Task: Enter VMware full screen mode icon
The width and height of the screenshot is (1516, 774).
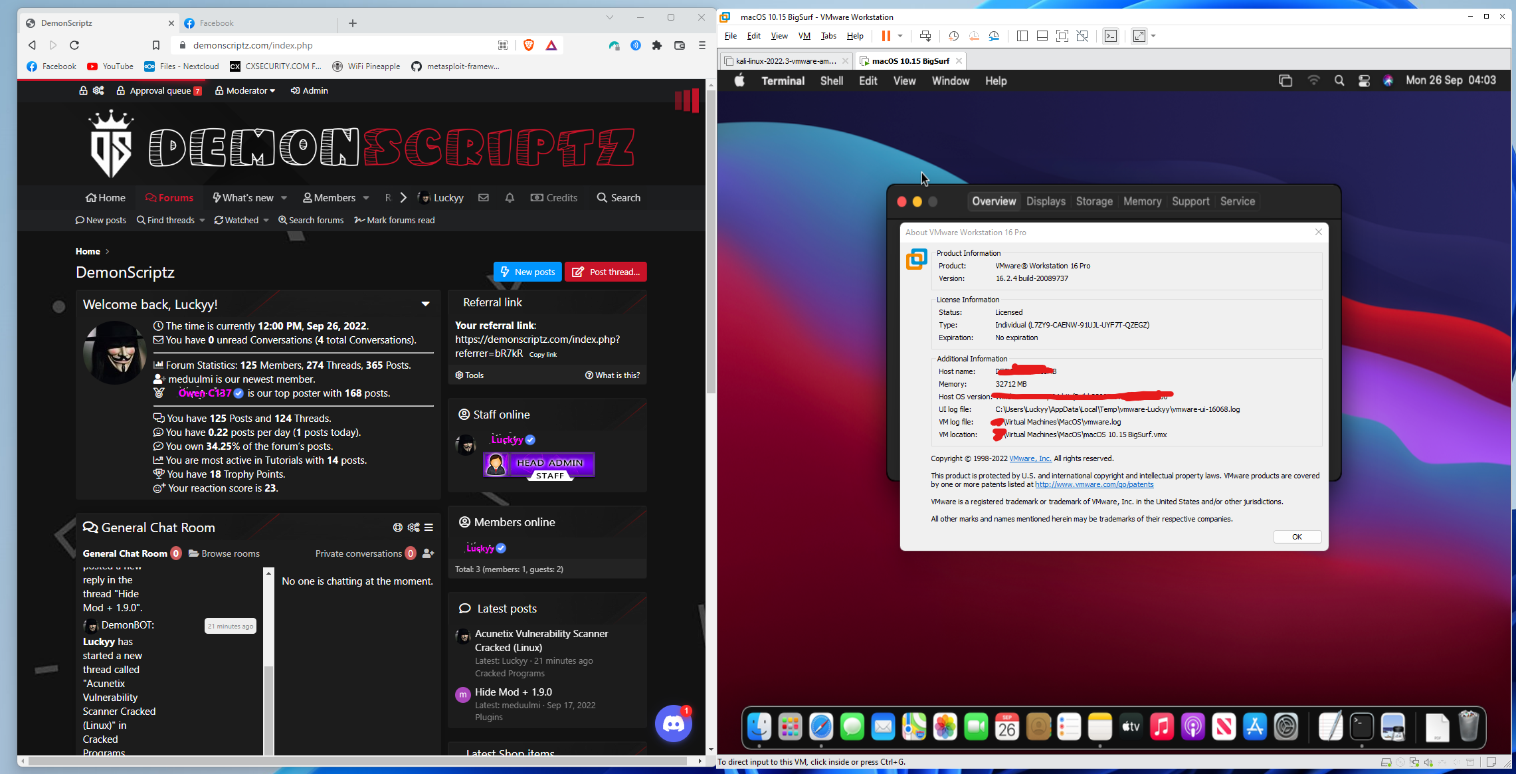Action: click(x=1062, y=36)
